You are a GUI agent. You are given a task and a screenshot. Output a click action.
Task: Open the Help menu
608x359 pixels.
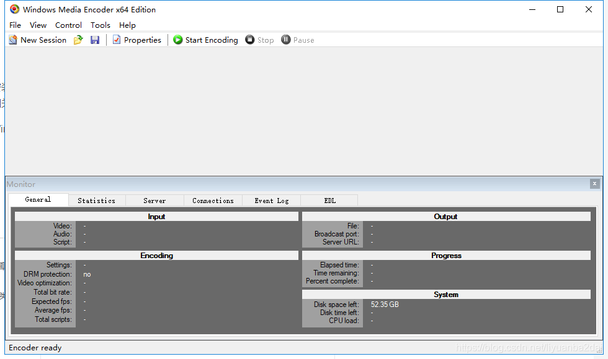point(127,25)
